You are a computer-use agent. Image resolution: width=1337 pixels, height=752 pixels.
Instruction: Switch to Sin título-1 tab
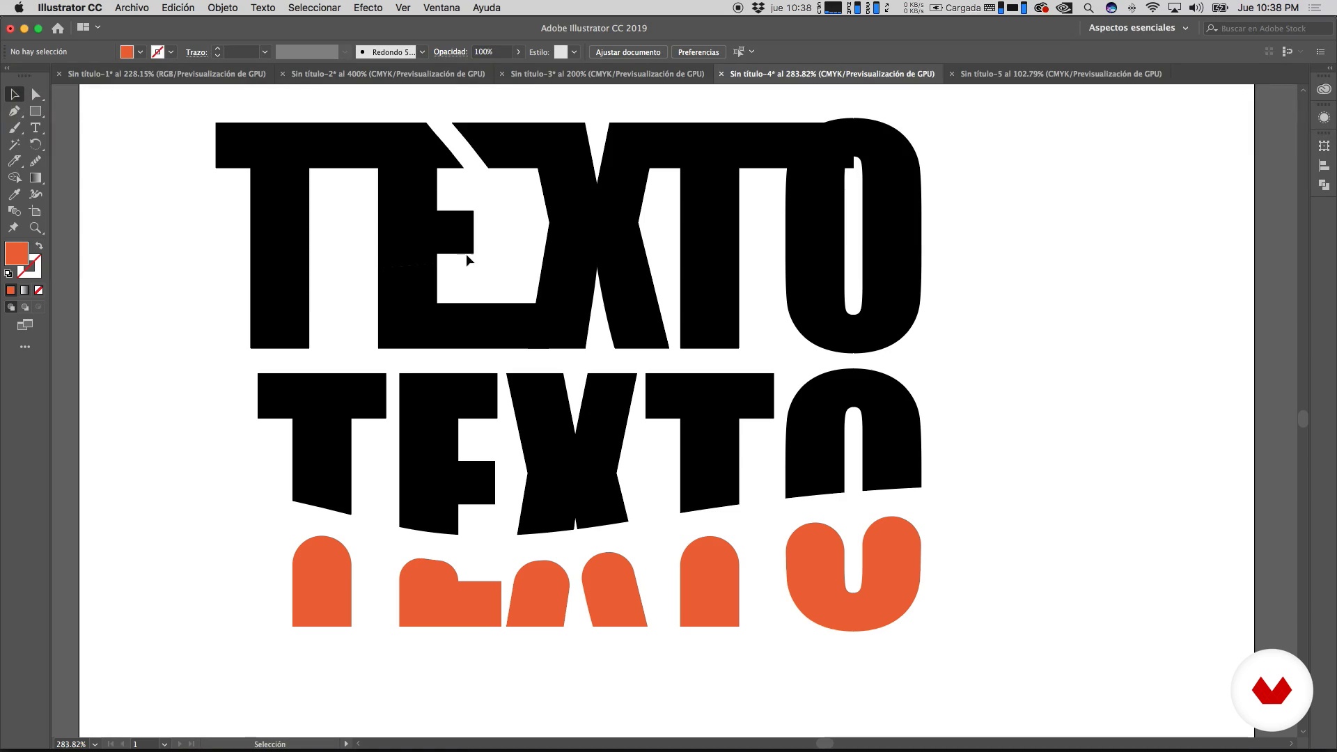pyautogui.click(x=166, y=74)
